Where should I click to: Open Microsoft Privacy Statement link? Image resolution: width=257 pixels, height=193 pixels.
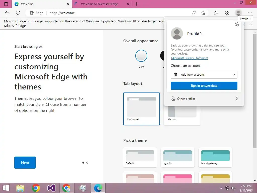tap(190, 58)
